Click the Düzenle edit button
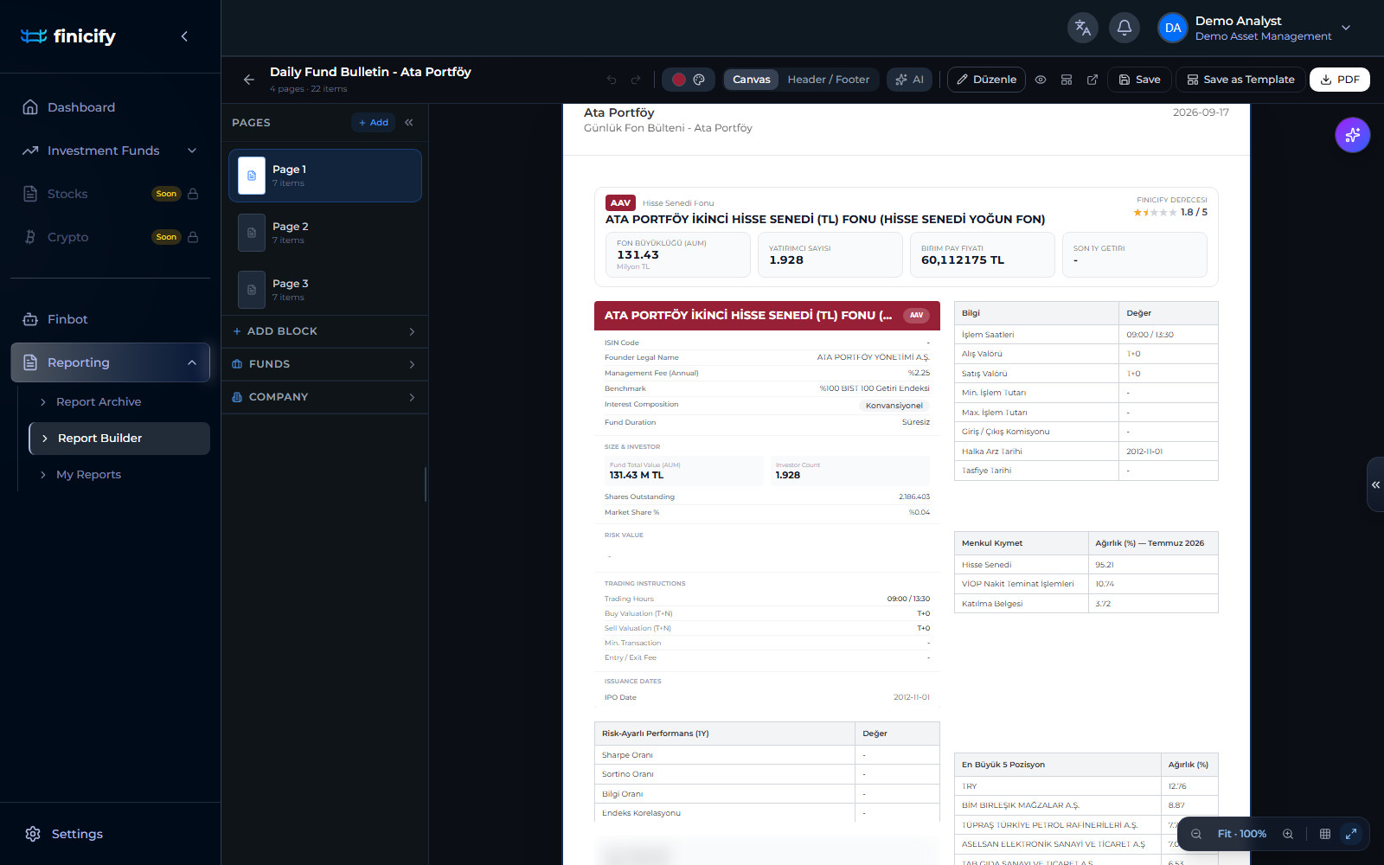 987,80
